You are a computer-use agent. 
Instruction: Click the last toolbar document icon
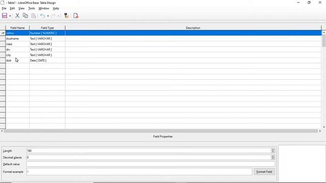[76, 16]
